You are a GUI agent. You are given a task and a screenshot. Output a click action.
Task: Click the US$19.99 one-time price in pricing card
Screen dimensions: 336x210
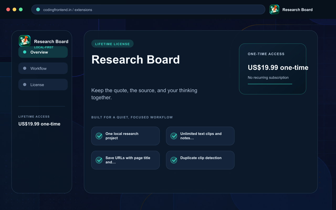tap(278, 67)
